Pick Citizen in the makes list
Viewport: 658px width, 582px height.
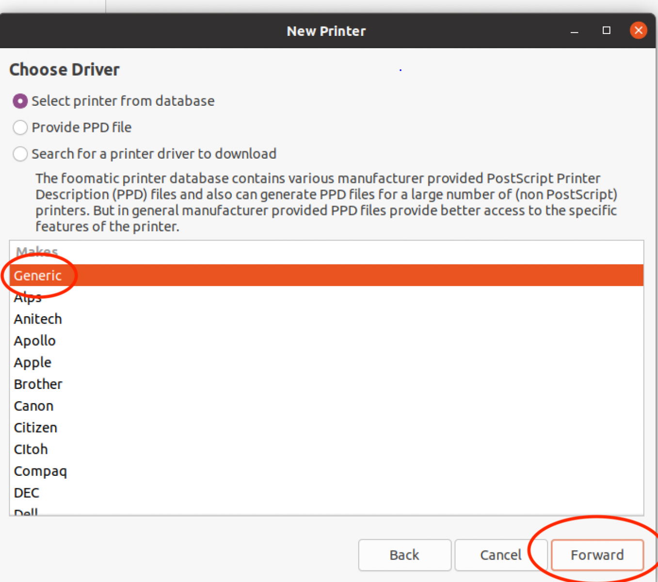pyautogui.click(x=35, y=428)
